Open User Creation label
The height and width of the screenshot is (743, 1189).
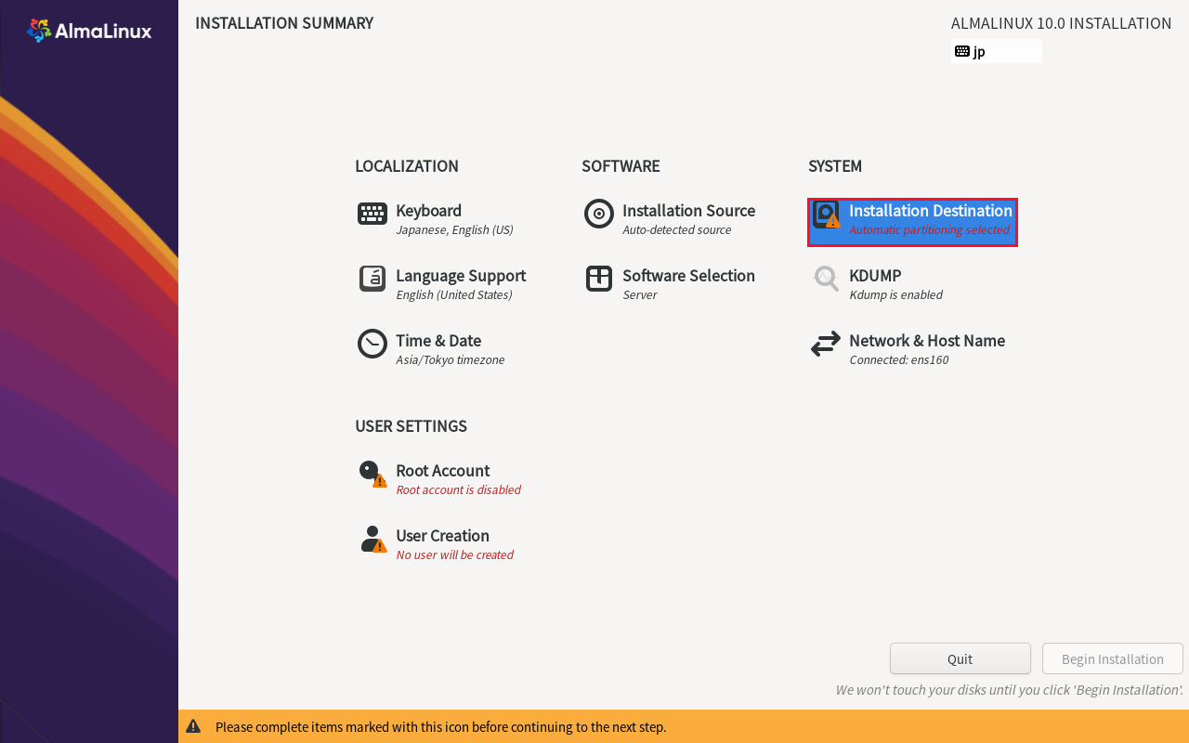click(x=442, y=536)
